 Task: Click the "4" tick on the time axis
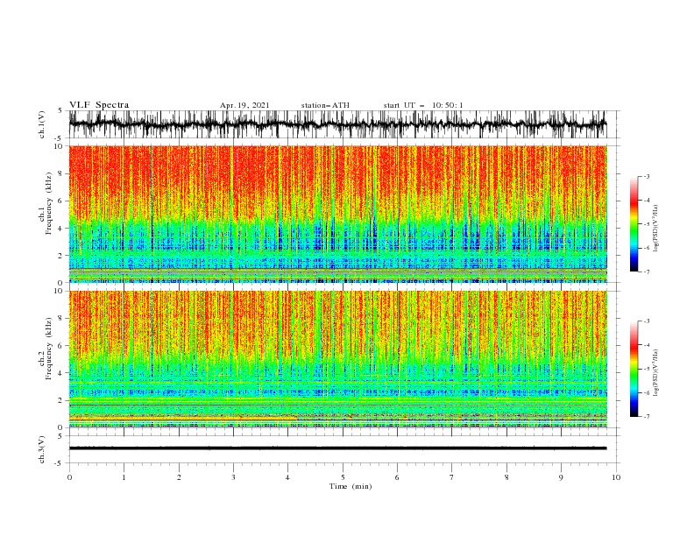[288, 477]
